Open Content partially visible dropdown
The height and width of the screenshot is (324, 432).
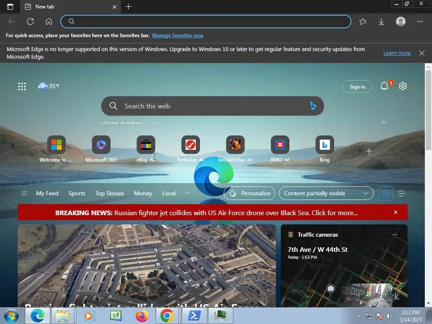pyautogui.click(x=326, y=193)
